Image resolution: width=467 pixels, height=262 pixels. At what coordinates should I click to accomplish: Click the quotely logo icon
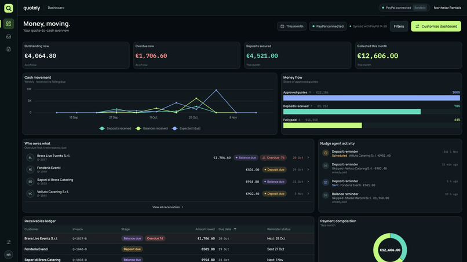pos(8,8)
